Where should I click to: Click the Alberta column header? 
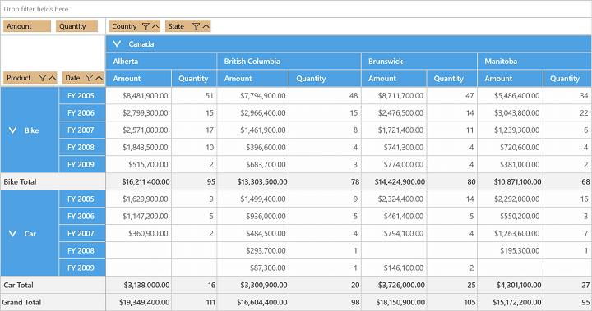[161, 61]
